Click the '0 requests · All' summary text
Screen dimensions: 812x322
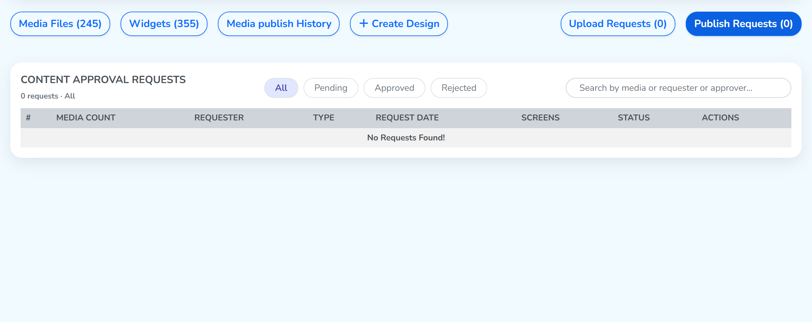(x=48, y=96)
